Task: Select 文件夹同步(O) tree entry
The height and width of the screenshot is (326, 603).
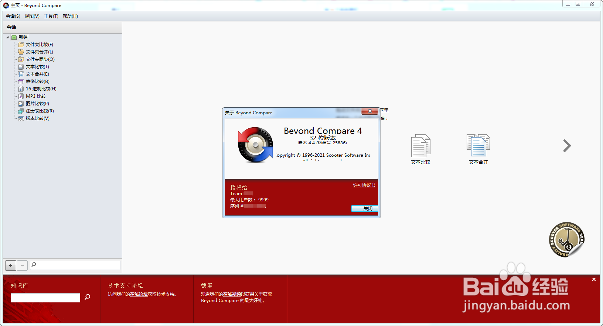Action: point(40,59)
